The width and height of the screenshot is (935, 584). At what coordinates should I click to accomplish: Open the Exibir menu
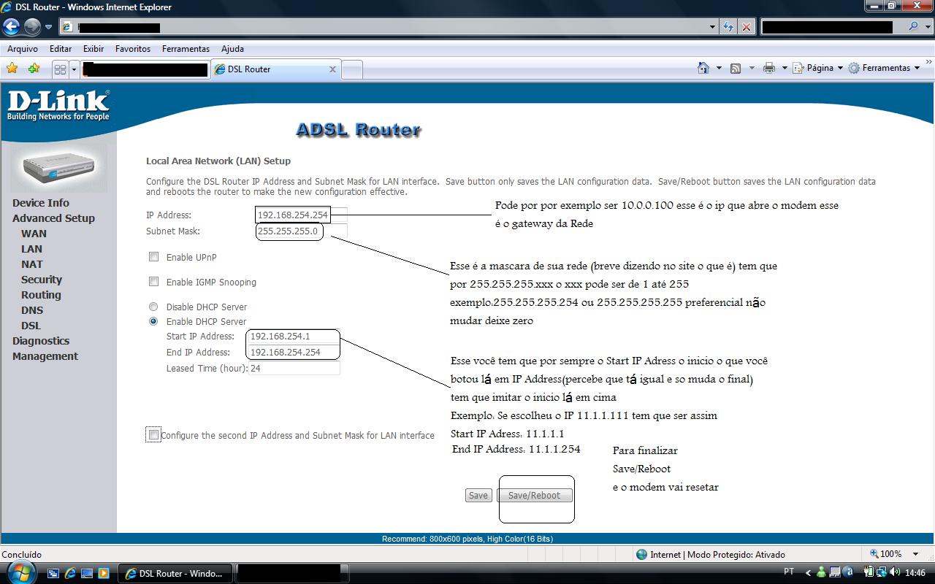pos(93,49)
